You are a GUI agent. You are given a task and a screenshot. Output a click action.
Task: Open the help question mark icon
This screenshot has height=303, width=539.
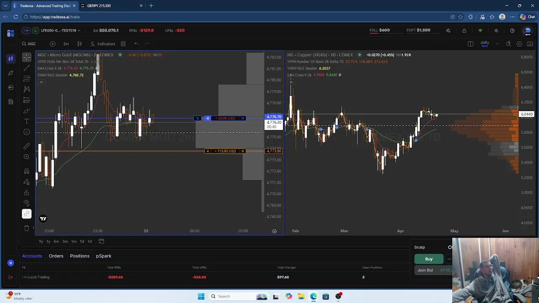click(x=512, y=31)
